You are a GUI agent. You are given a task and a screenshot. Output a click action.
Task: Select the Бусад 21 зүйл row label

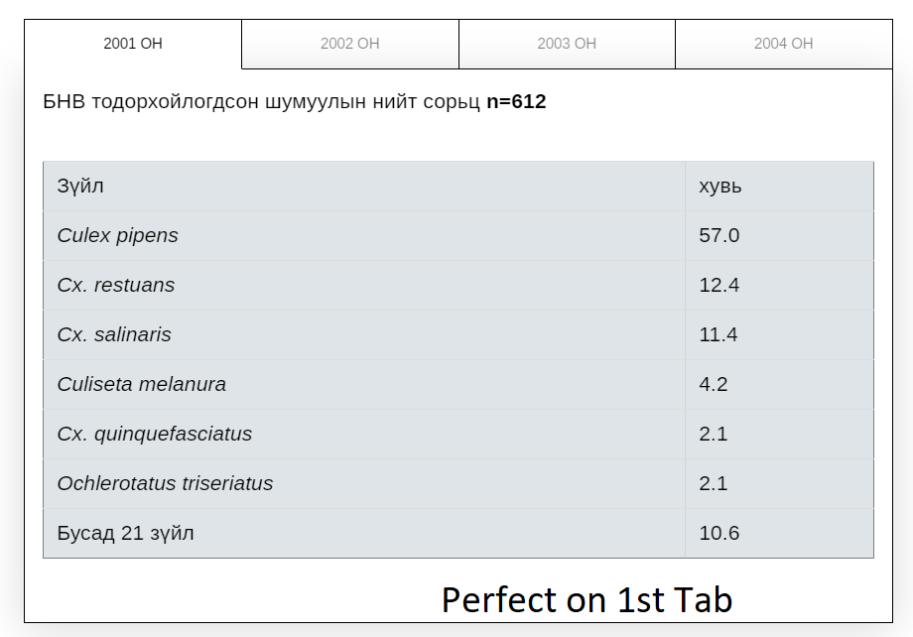[126, 533]
